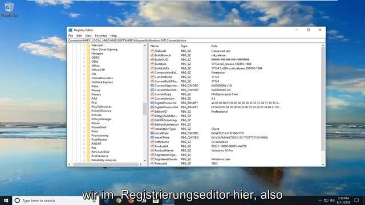Click the string icon beside BuildBranch
The height and width of the screenshot is (205, 365).
pyautogui.click(x=152, y=55)
